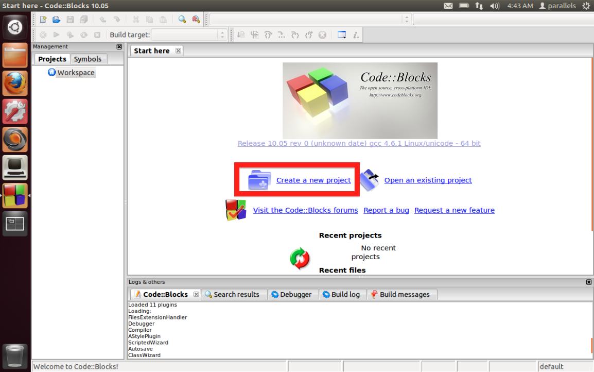Screen dimensions: 594x372
Task: Open Find with the magnifier icon
Action: point(182,20)
